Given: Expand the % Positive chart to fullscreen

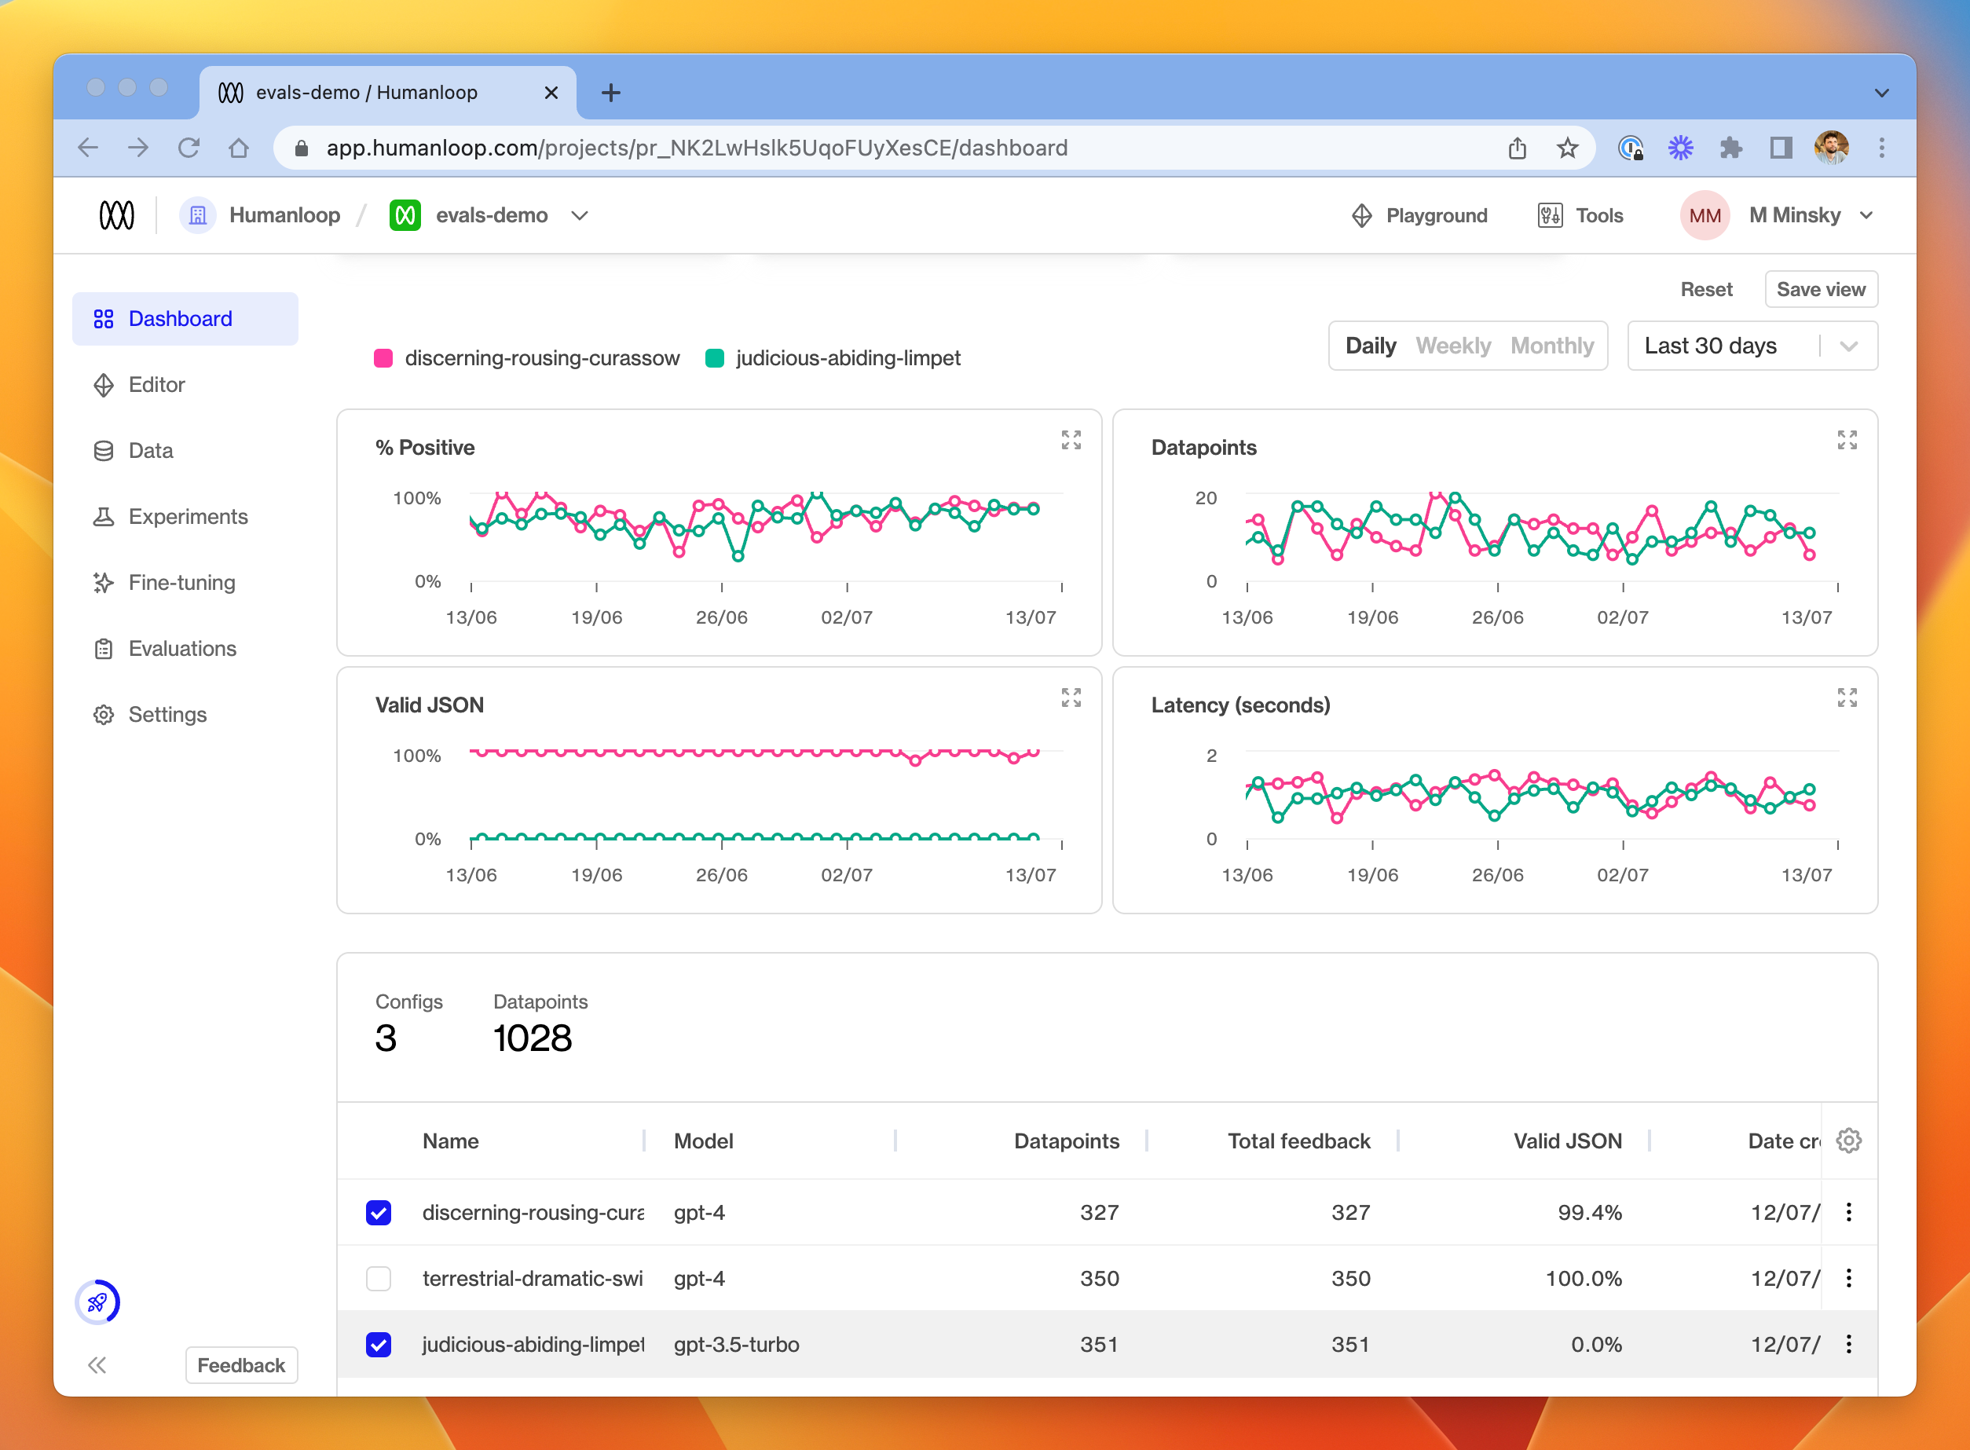Looking at the screenshot, I should tap(1071, 440).
